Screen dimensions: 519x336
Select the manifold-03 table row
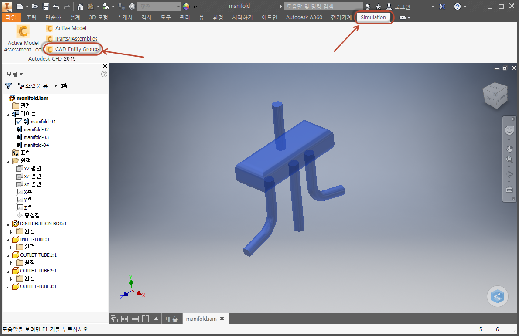33,137
